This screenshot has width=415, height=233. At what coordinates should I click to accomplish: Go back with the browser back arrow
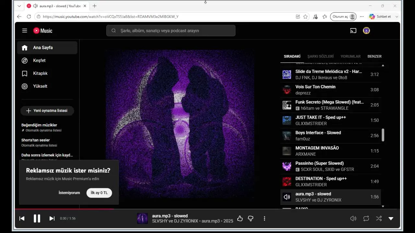click(19, 17)
